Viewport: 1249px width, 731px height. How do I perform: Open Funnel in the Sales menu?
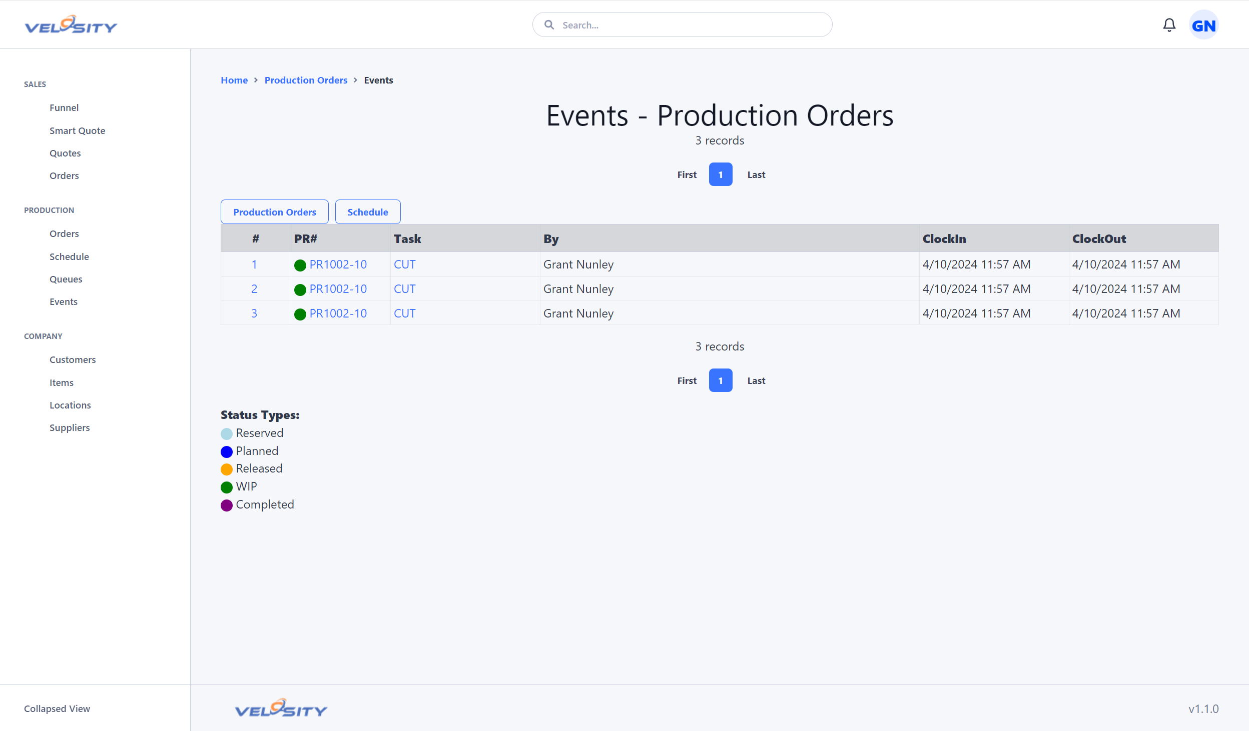64,107
